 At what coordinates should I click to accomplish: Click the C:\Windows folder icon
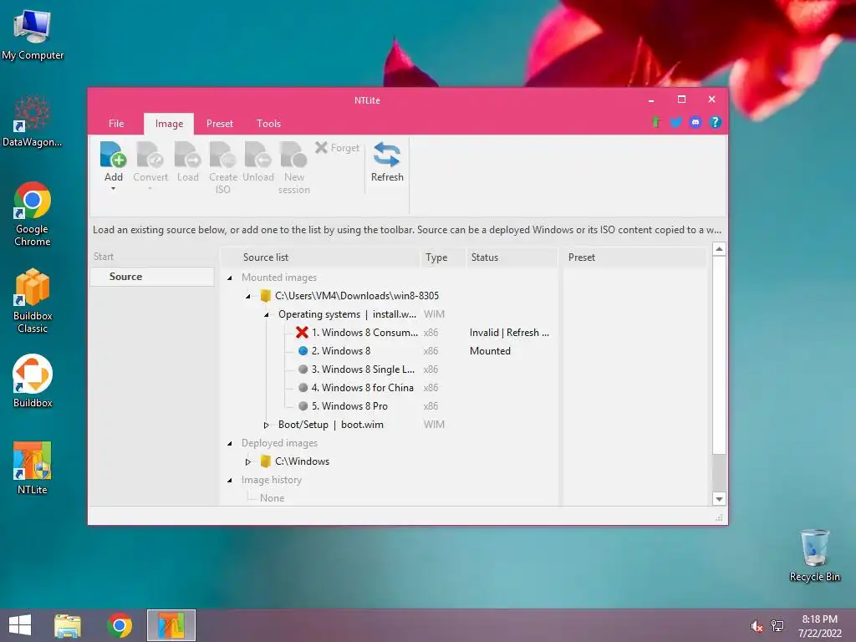[x=265, y=461]
